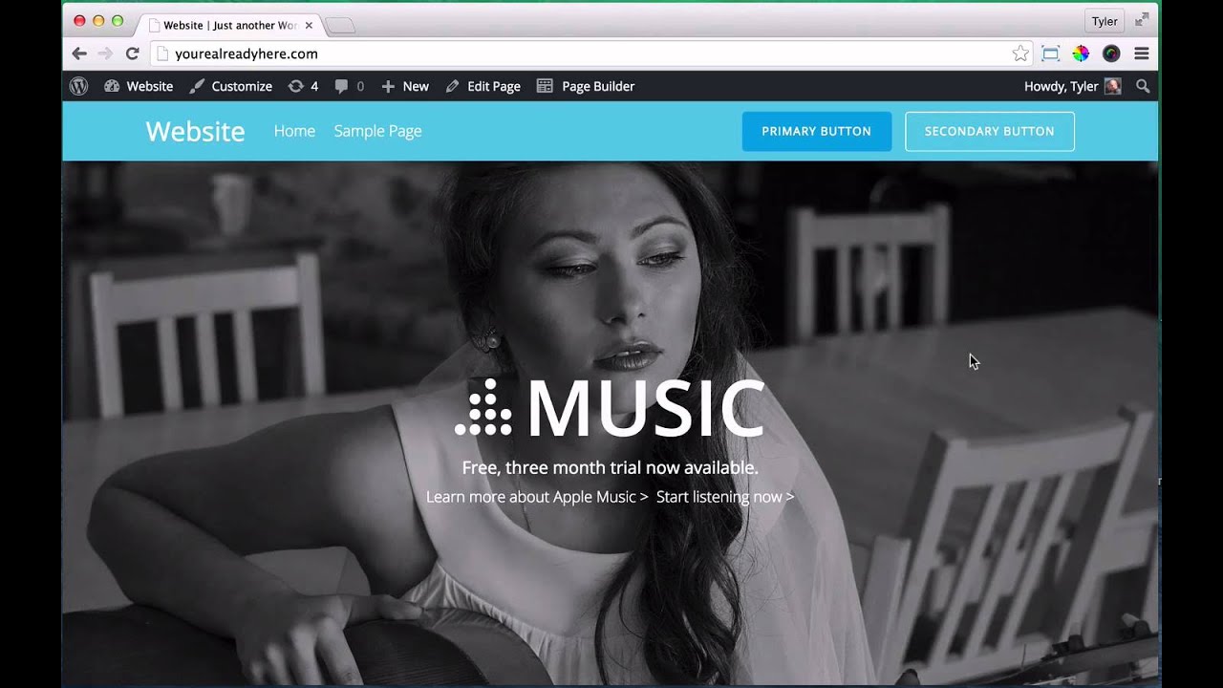Open pending updates showing 4
Image resolution: width=1223 pixels, height=688 pixels.
303,86
